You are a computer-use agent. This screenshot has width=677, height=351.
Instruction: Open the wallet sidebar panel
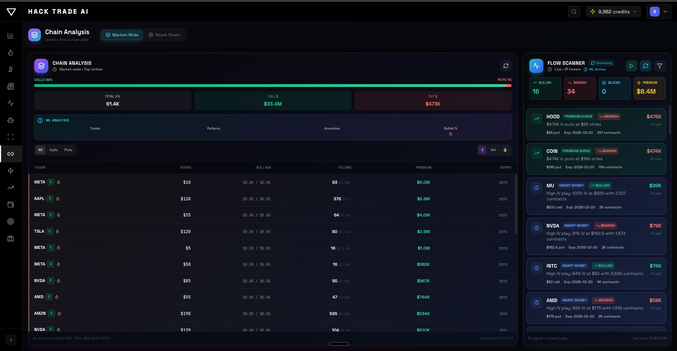pos(11,205)
